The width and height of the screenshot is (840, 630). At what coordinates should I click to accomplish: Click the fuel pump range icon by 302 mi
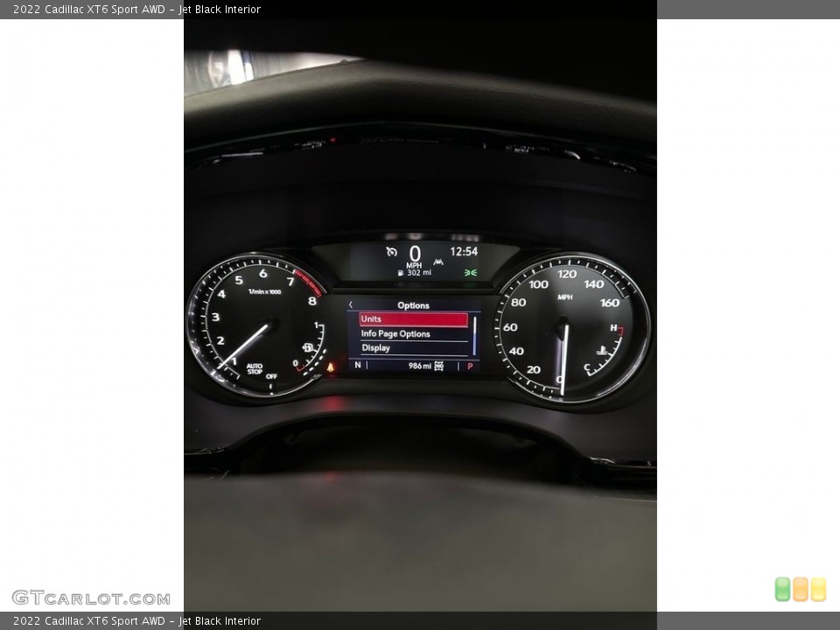click(x=400, y=273)
